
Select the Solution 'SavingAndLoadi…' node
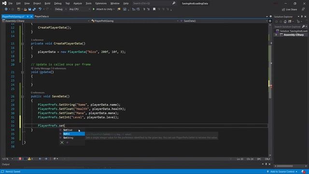(x=292, y=31)
